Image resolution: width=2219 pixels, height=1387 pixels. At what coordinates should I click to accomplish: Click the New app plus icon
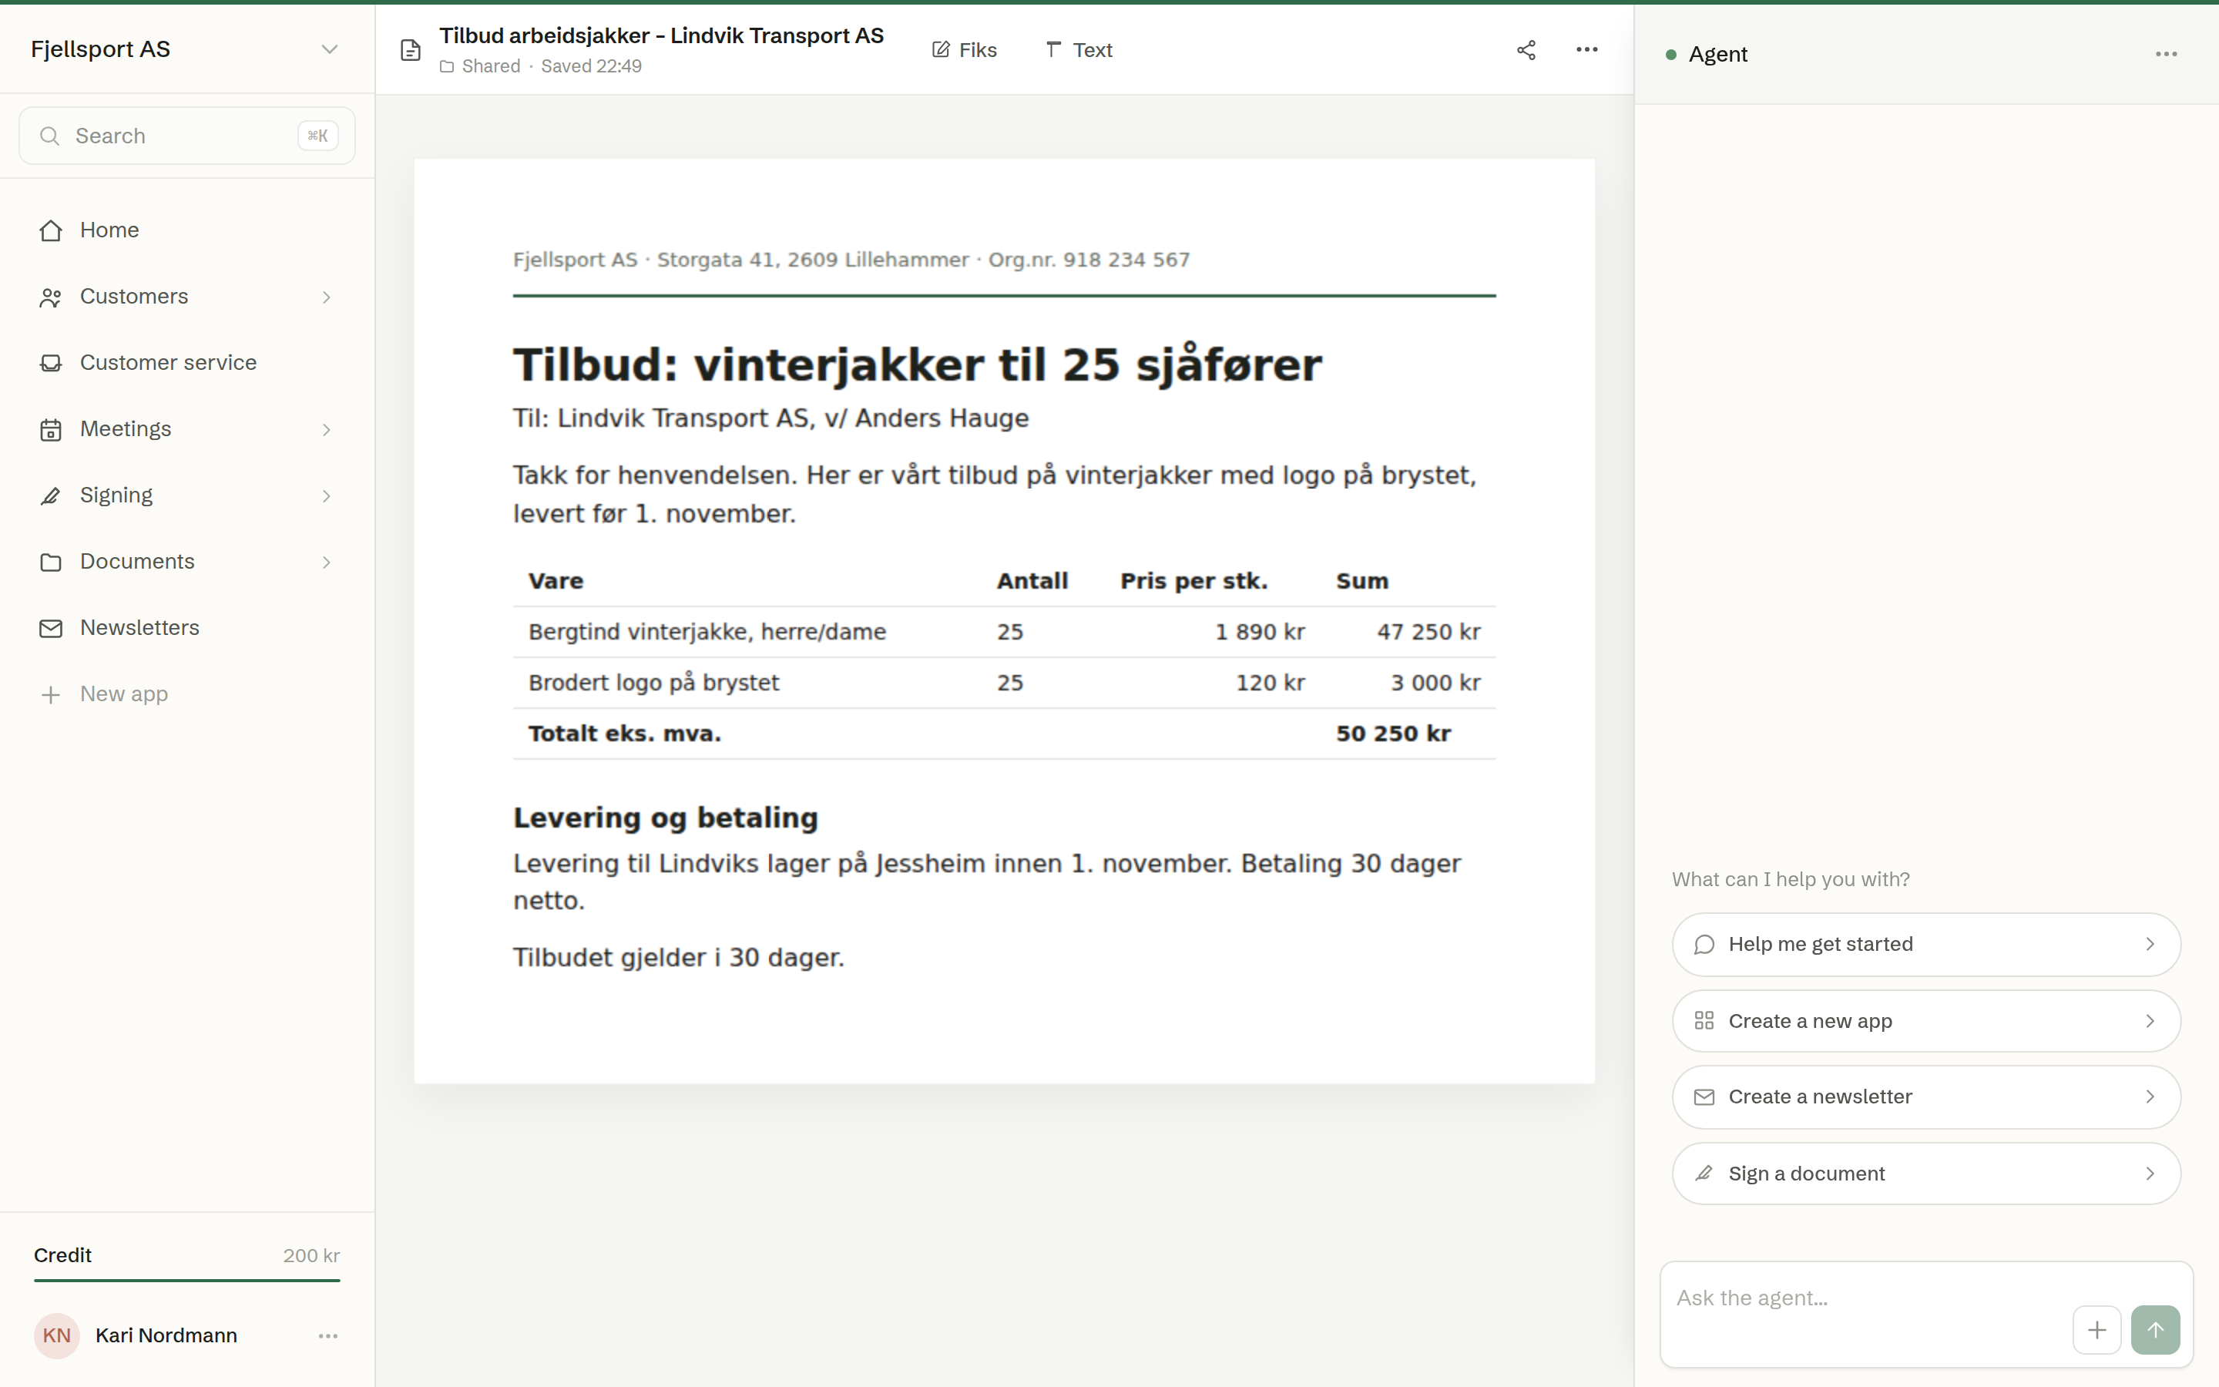pyautogui.click(x=50, y=694)
